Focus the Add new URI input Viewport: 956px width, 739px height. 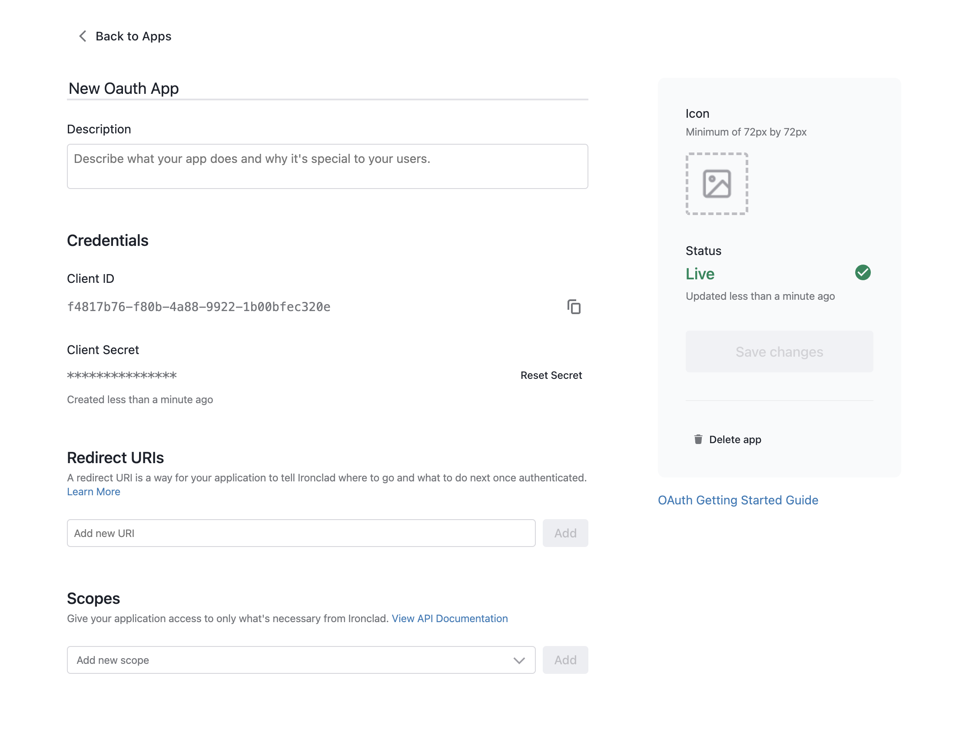(x=301, y=534)
